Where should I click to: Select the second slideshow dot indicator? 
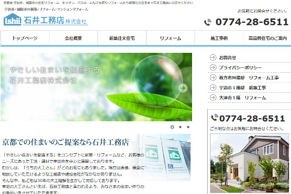(180, 127)
